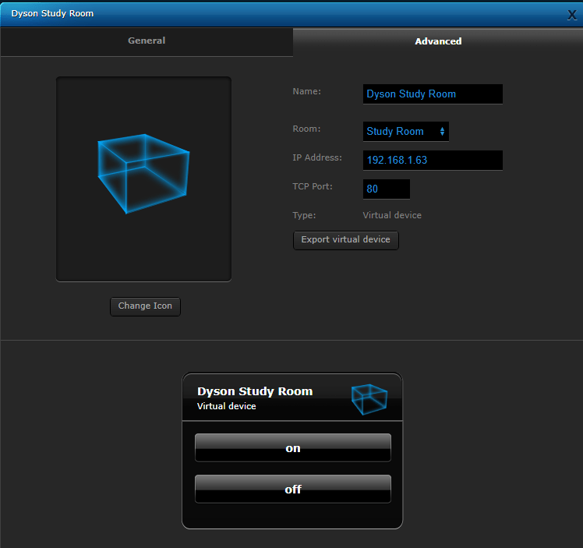Click the Virtual device type value text
583x548 pixels.
[392, 215]
